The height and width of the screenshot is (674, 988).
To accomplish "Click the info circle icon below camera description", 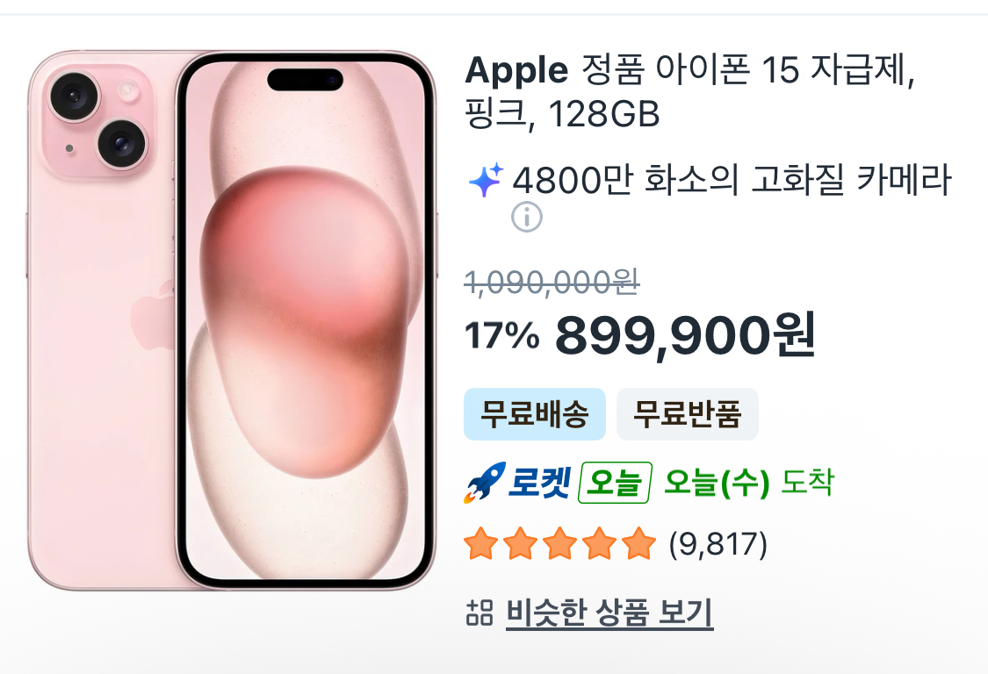I will pos(527,218).
